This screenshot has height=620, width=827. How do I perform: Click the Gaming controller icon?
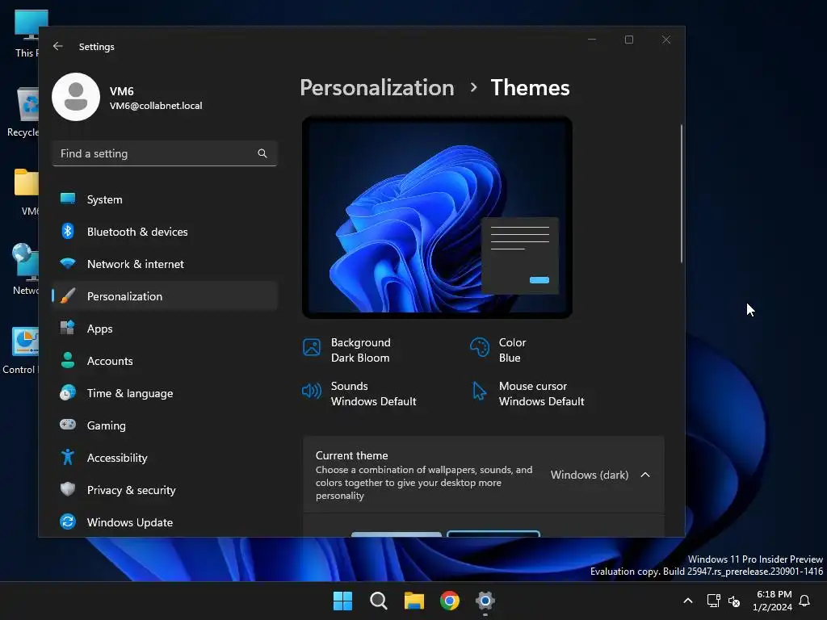pyautogui.click(x=68, y=425)
